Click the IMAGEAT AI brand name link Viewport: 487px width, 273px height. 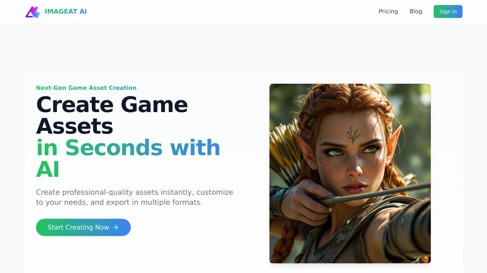click(x=66, y=11)
